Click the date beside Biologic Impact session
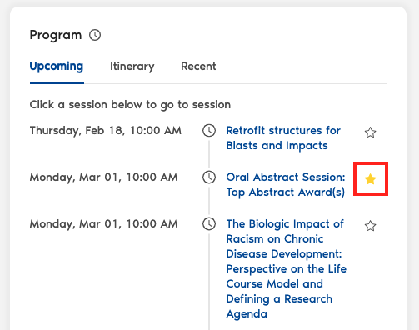 [103, 224]
